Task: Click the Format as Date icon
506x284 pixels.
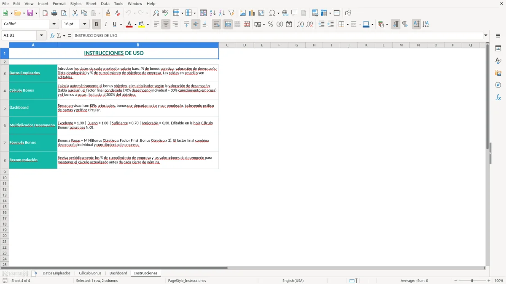Action: point(289,24)
